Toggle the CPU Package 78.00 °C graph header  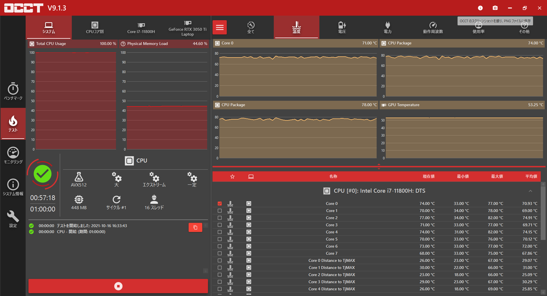(x=296, y=105)
